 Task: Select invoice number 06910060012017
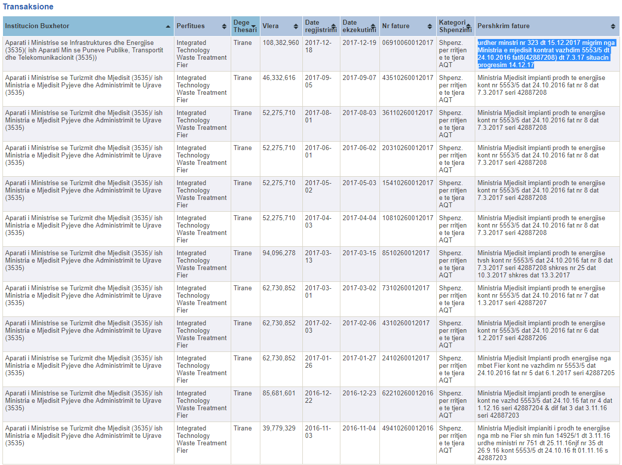pyautogui.click(x=407, y=43)
